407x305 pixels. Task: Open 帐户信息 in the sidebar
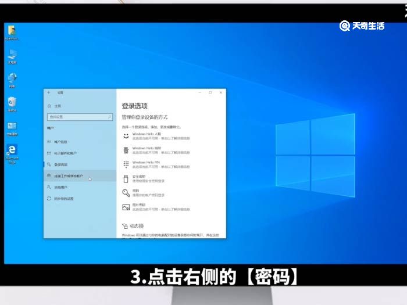pyautogui.click(x=80, y=142)
